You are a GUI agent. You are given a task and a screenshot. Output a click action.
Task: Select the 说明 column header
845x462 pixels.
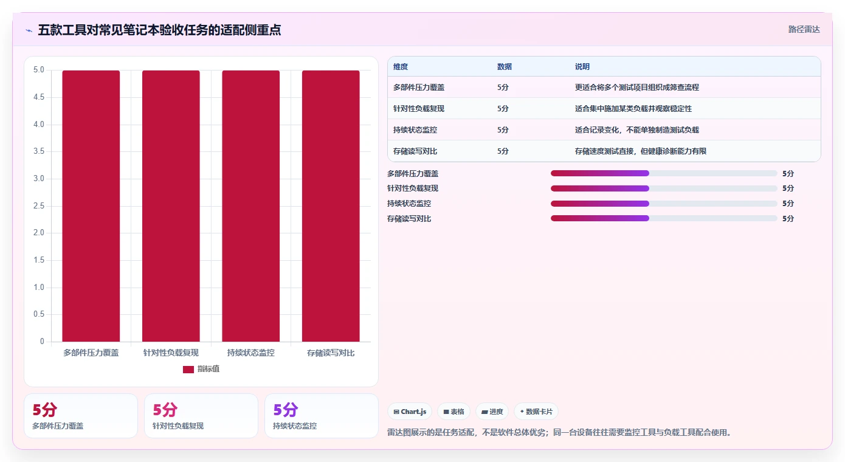582,66
